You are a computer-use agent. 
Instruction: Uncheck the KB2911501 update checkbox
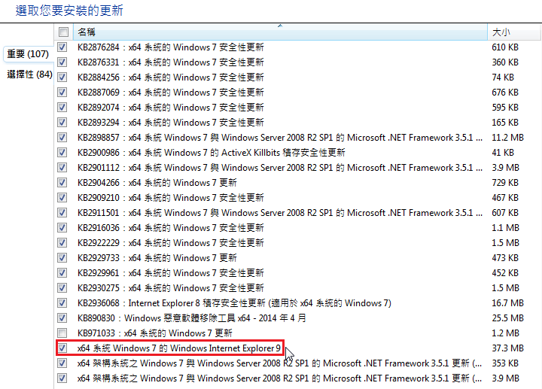point(62,212)
